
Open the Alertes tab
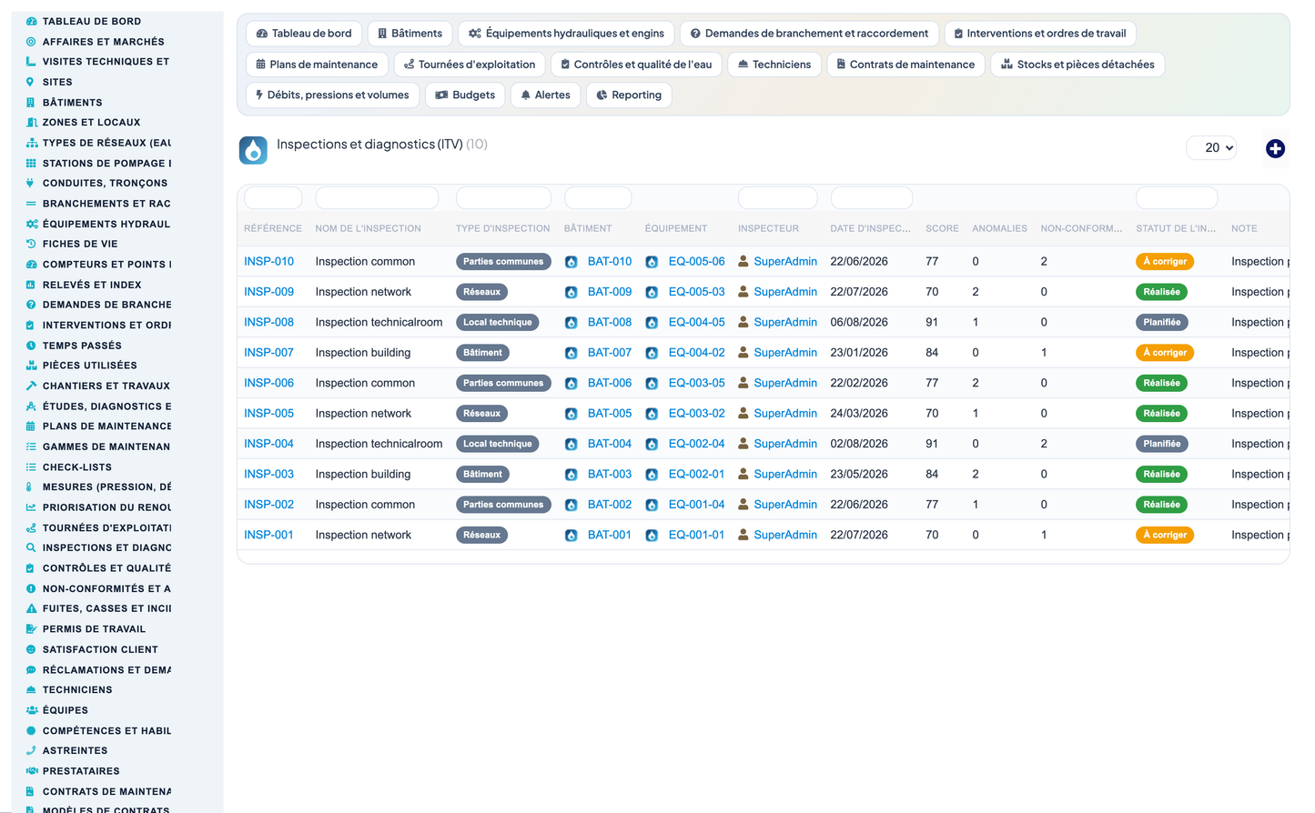click(546, 95)
